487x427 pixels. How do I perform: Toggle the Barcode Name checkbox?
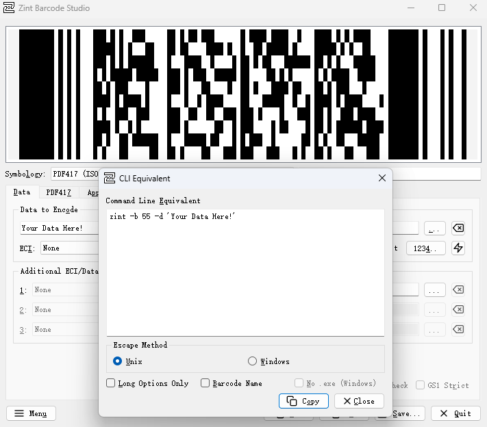tap(205, 383)
